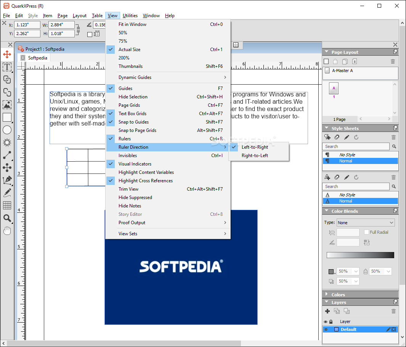The width and height of the screenshot is (406, 347).
Task: Select the Starburst tool
Action: [7, 143]
